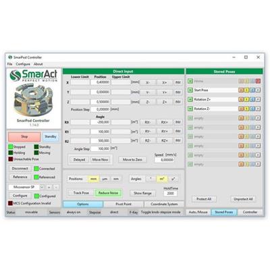The image size is (270, 270).
Task: Click the blue icon in Rotation Z- row
Action: coord(252,109)
